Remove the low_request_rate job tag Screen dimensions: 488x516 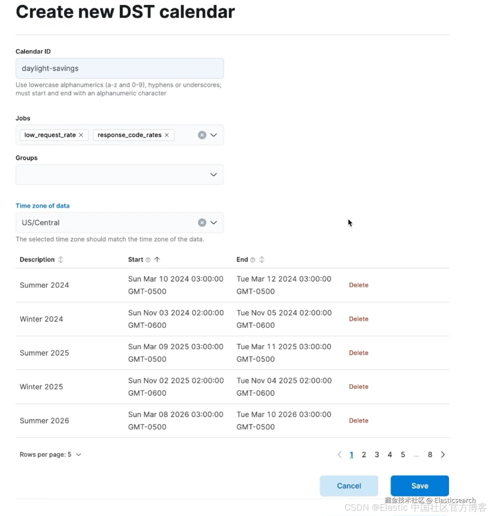(x=81, y=135)
